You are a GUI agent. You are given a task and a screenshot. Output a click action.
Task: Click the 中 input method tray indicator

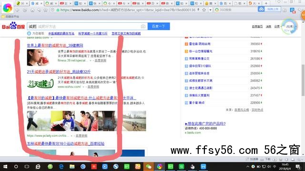[x=274, y=167]
